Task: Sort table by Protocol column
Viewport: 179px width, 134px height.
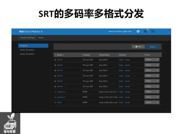Action: pyautogui.click(x=86, y=55)
